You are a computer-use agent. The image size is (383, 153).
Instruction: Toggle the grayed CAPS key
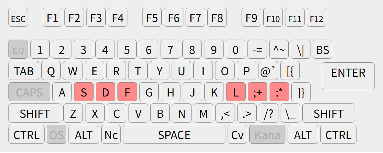(29, 92)
